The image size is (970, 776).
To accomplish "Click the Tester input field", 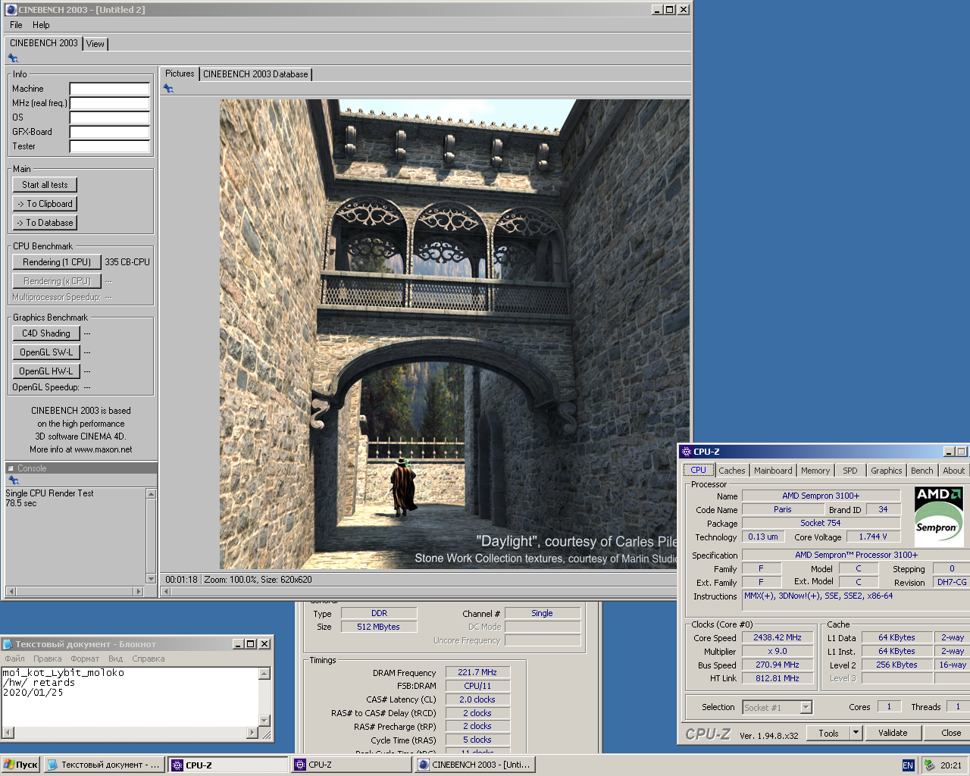I will click(110, 146).
